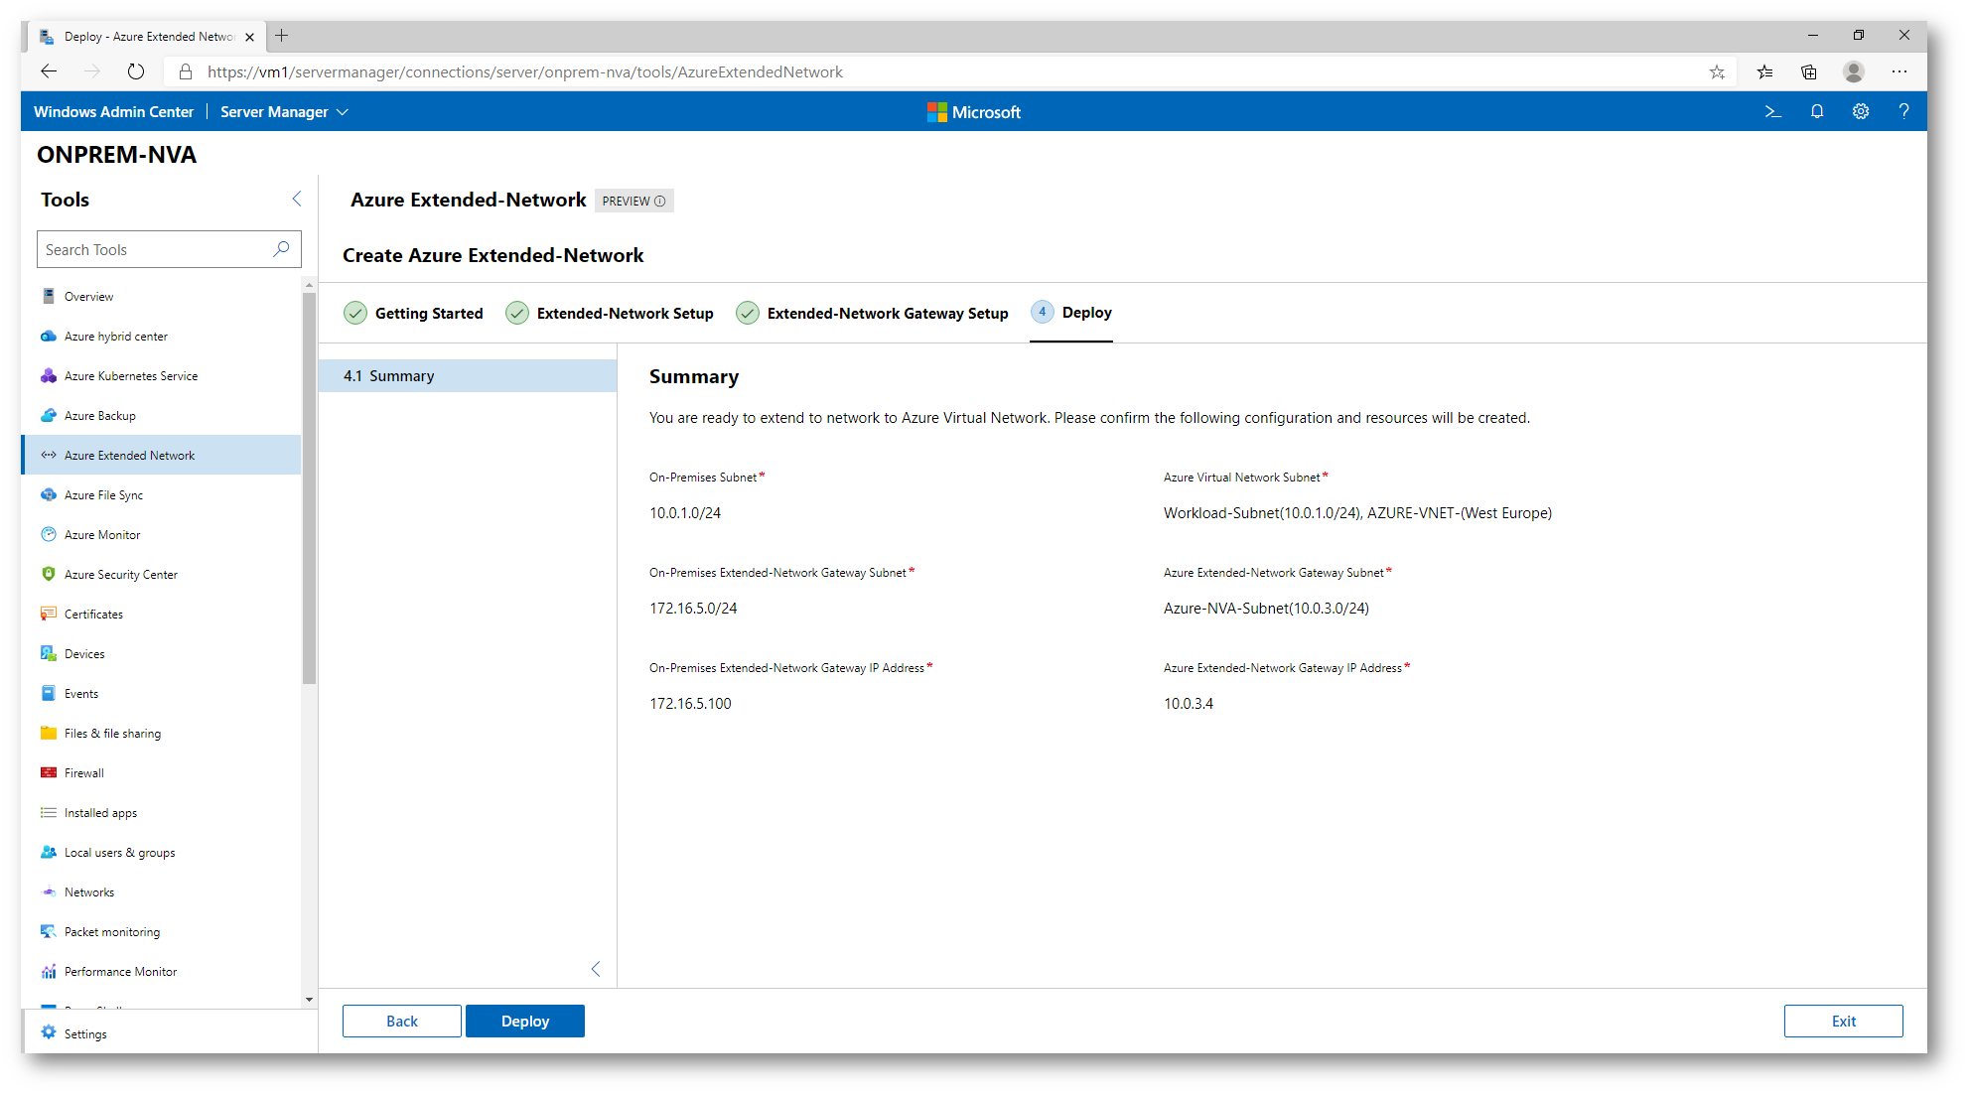This screenshot has height=1095, width=1969.
Task: Focus the Search Tools input field
Action: click(x=169, y=249)
